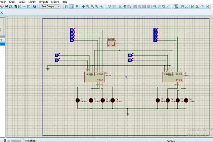Toggle the topmost logic state above U1
Image resolution: width=213 pixels, height=142 pixels.
point(72,30)
